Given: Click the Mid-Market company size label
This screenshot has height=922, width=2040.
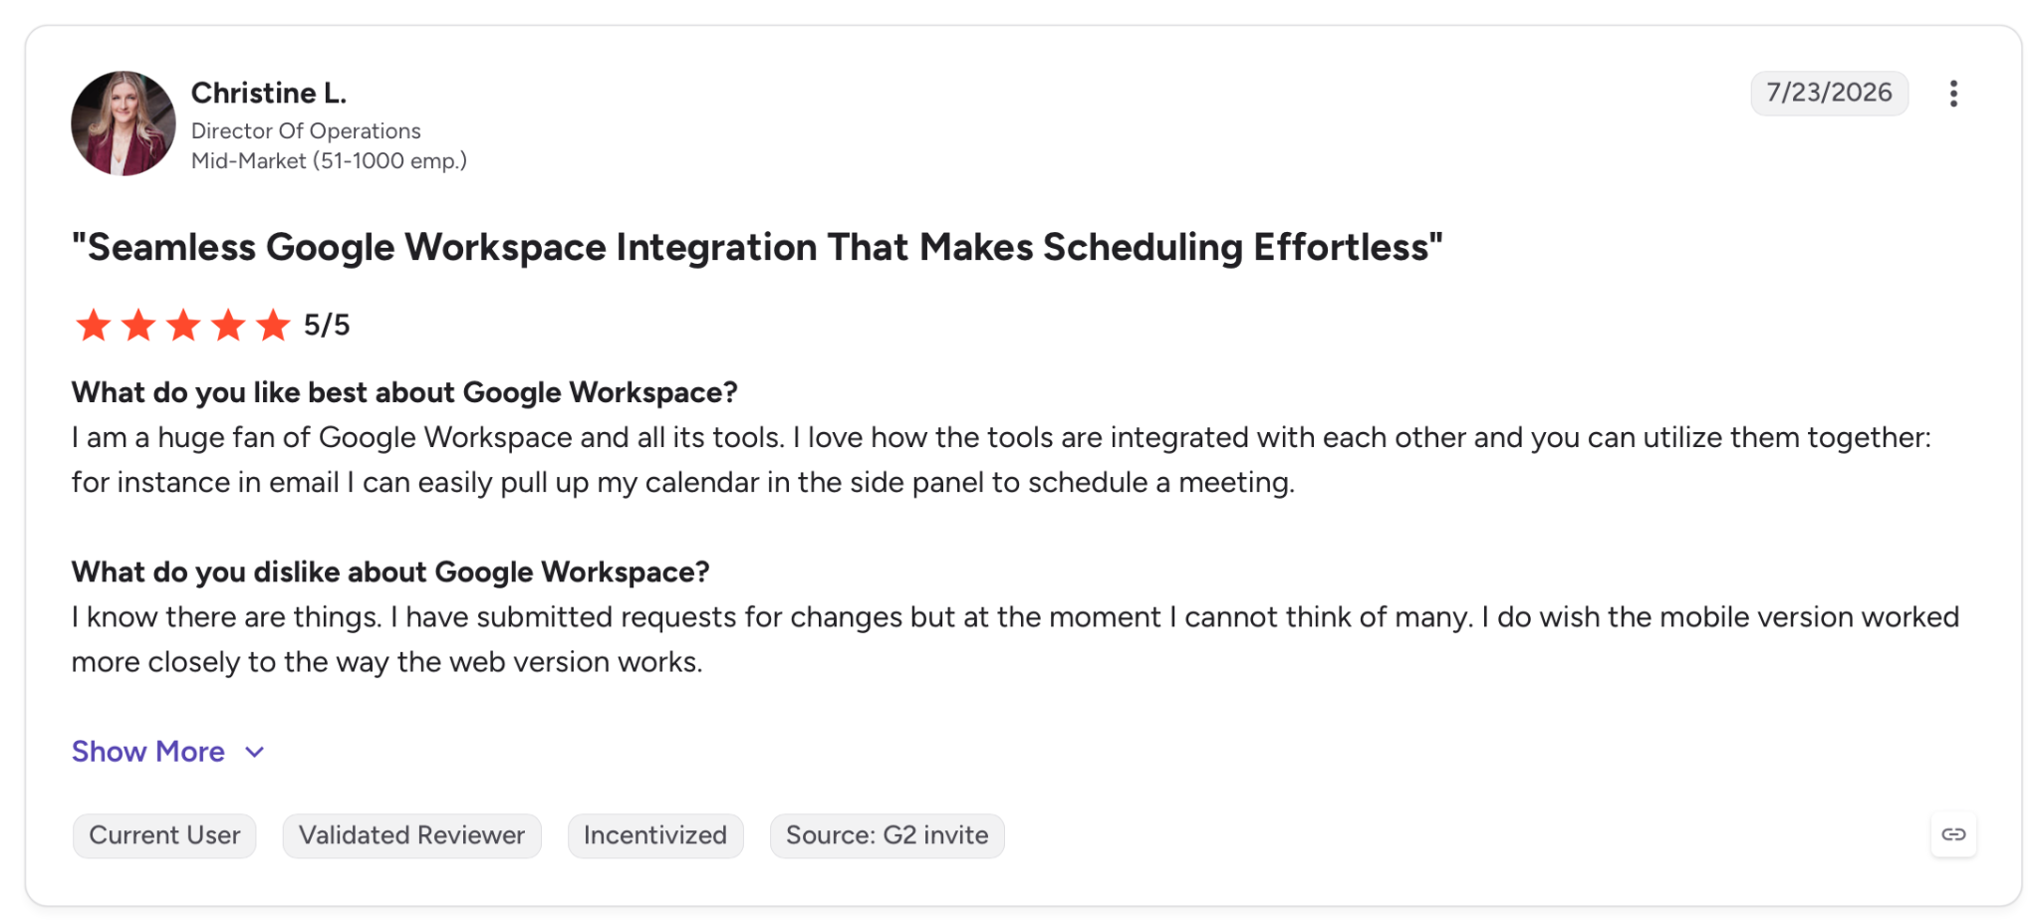Looking at the screenshot, I should point(329,160).
